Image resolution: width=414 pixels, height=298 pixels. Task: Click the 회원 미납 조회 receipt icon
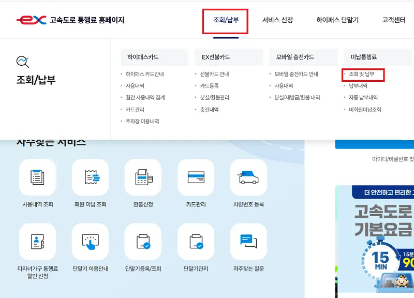[x=90, y=177]
